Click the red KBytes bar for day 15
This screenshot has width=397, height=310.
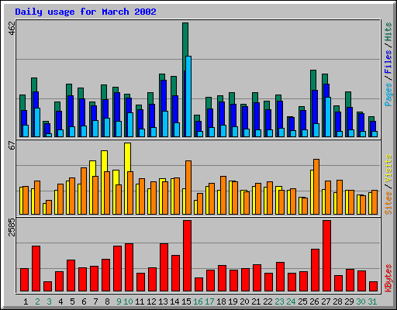[188, 256]
